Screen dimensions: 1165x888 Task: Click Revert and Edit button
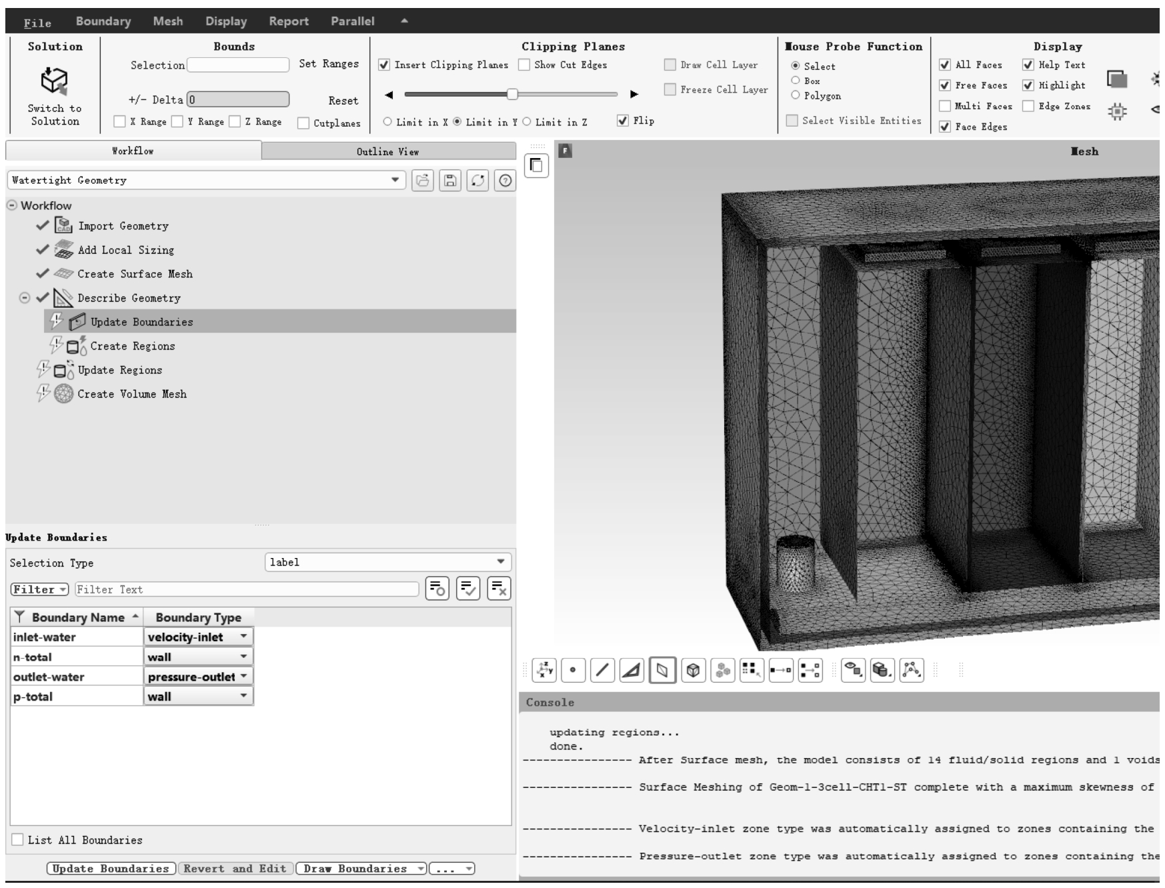(x=235, y=869)
